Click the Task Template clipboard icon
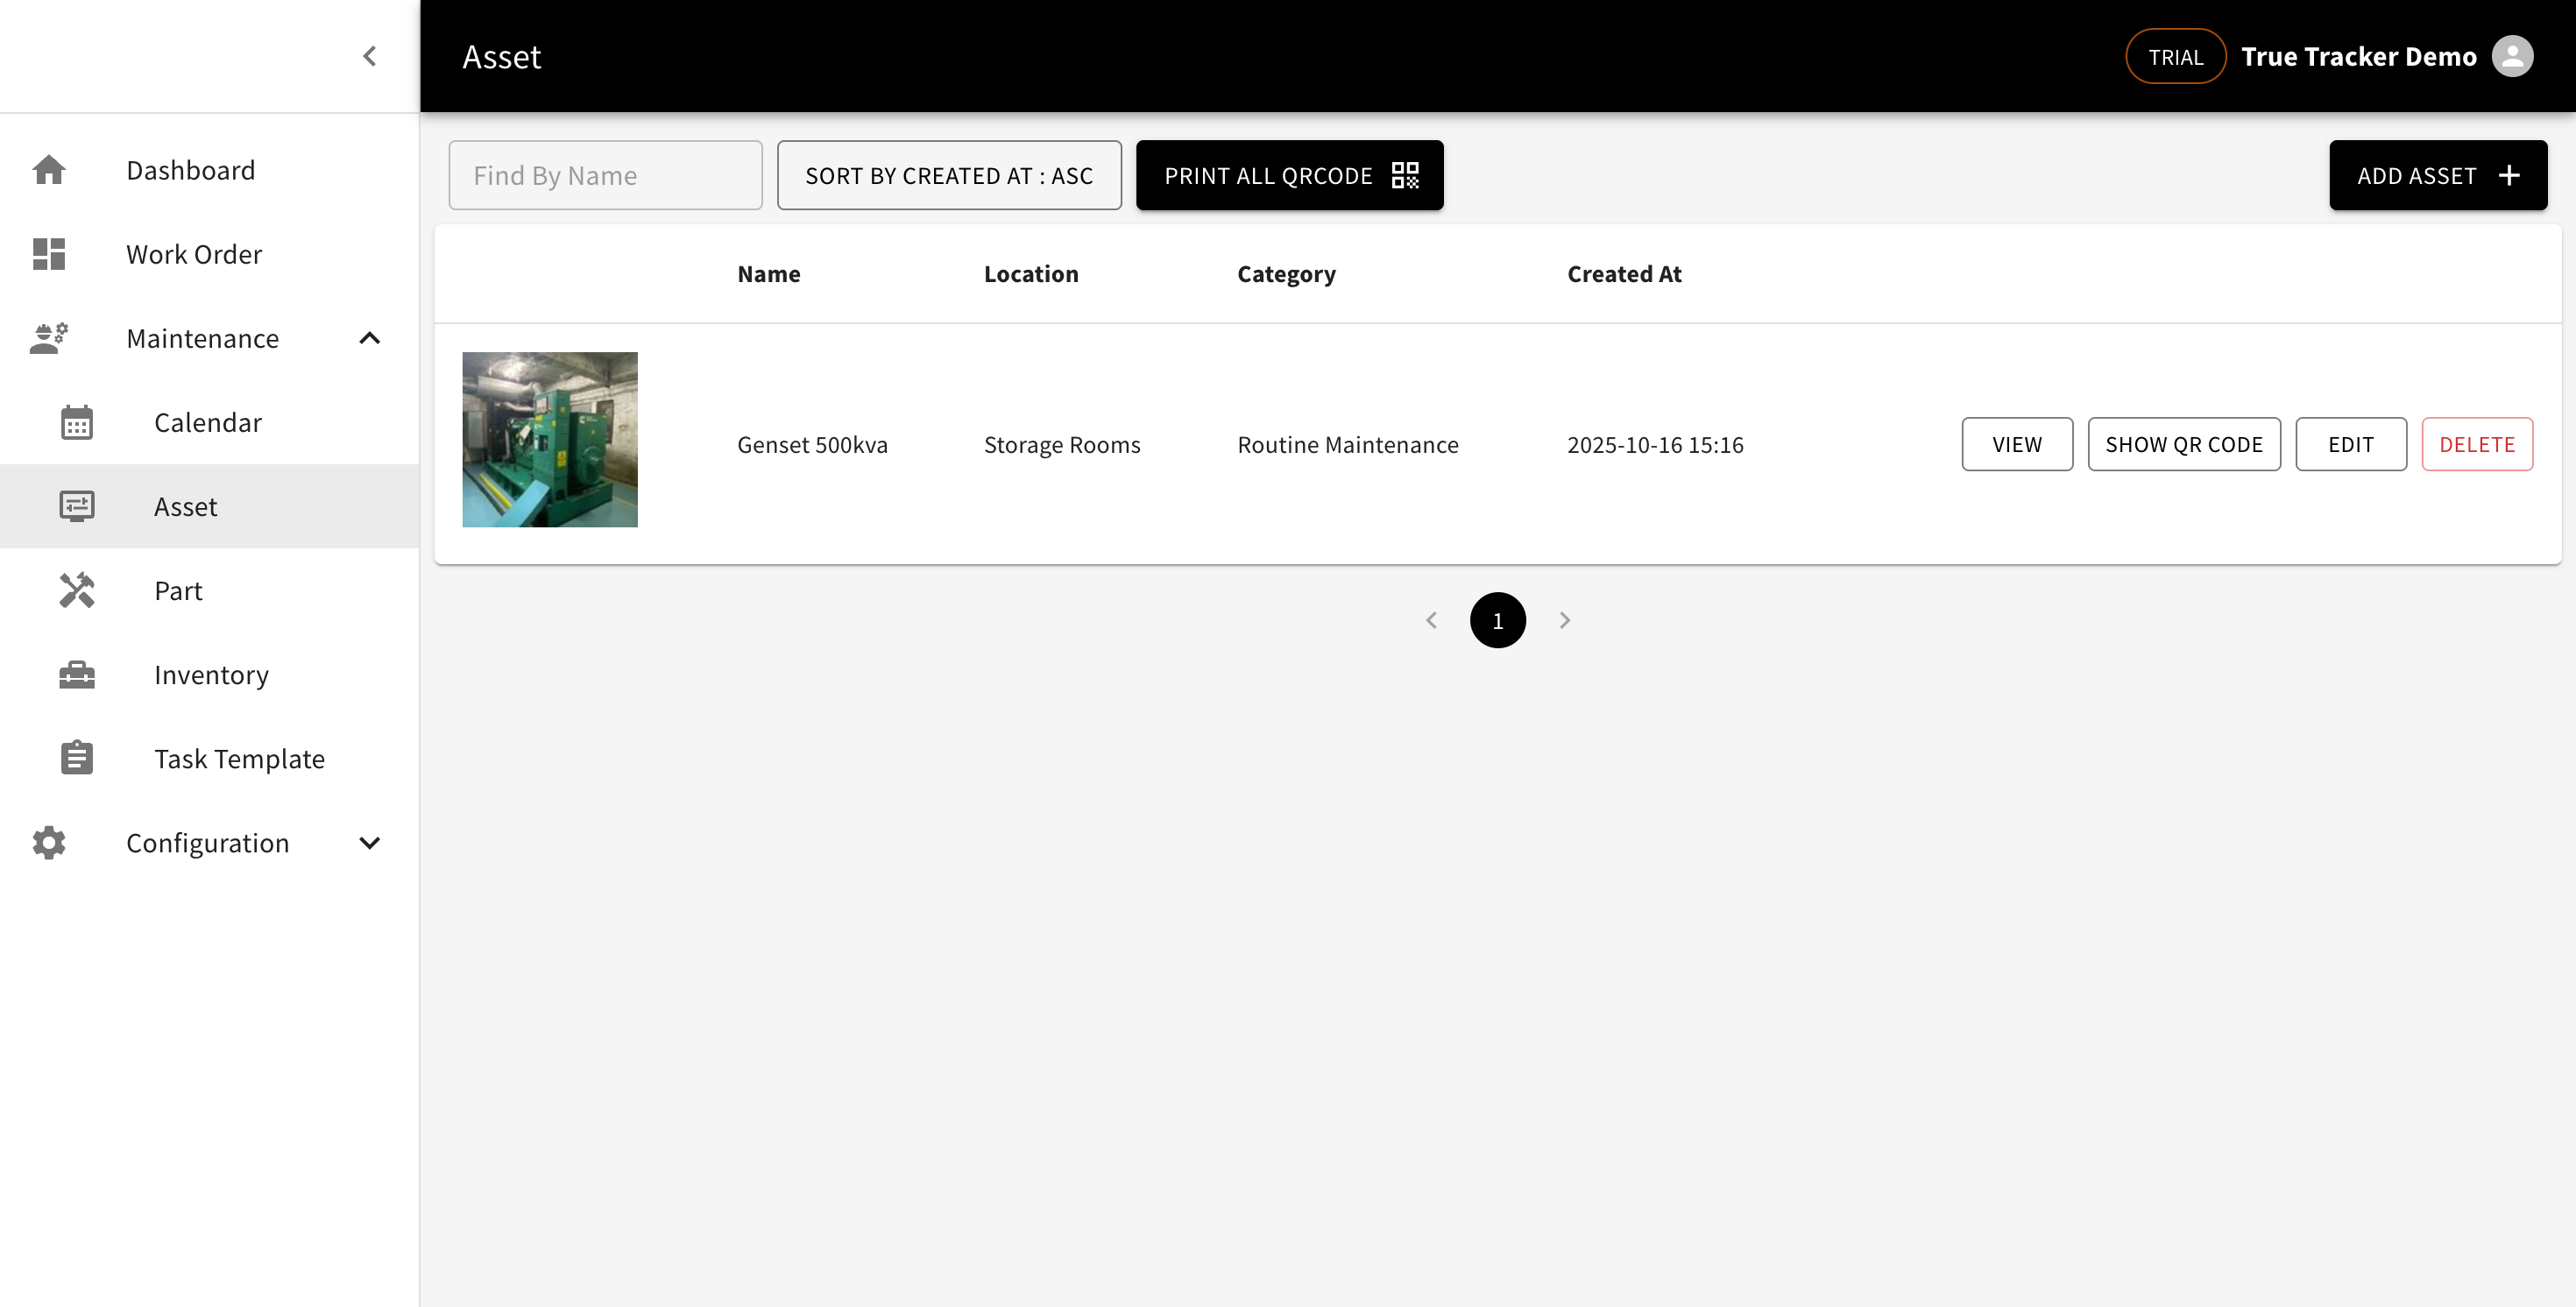This screenshot has width=2576, height=1307. [x=77, y=758]
